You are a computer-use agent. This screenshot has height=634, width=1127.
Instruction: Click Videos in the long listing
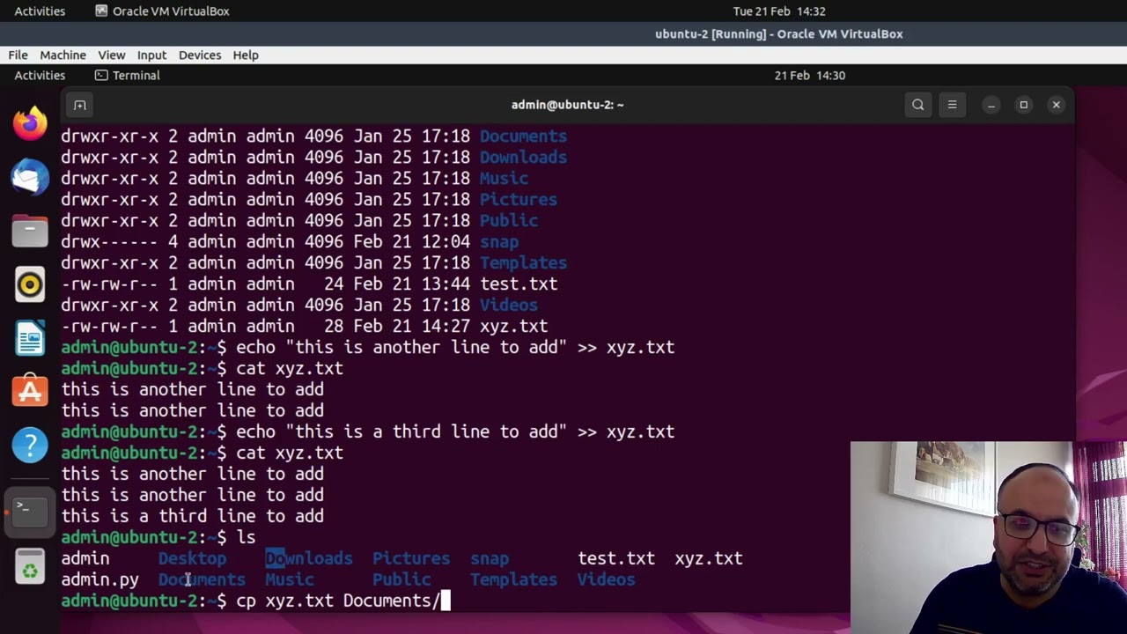pos(509,306)
